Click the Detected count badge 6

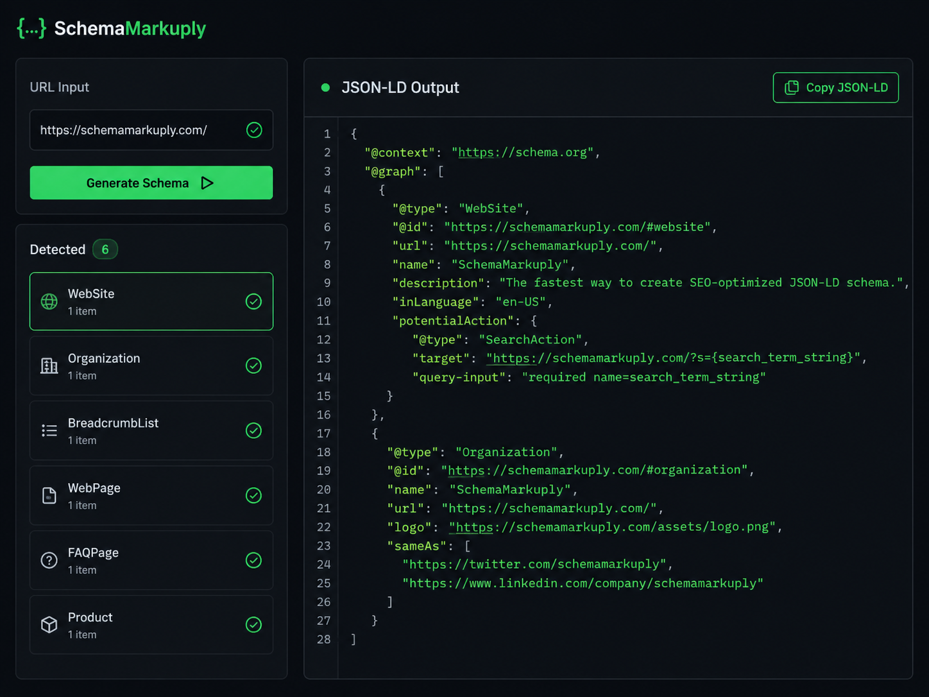tap(105, 249)
